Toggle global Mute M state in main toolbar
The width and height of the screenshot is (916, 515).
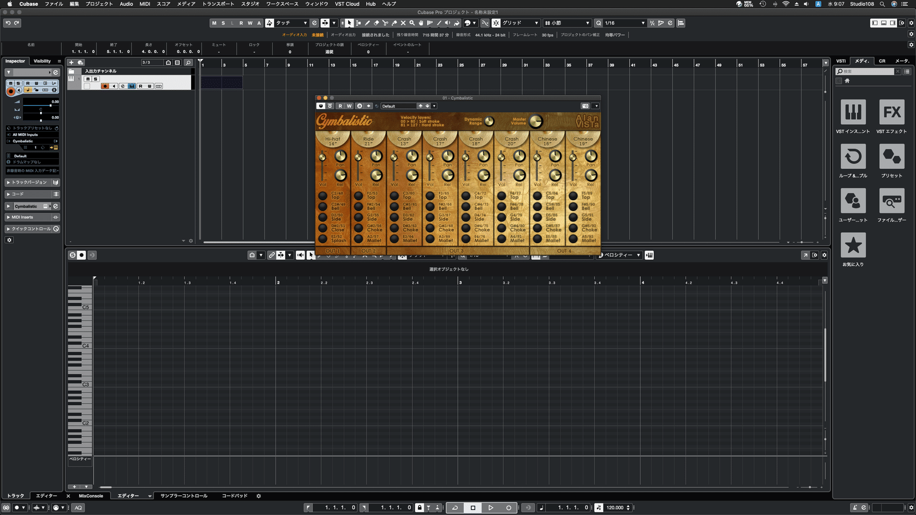point(214,23)
